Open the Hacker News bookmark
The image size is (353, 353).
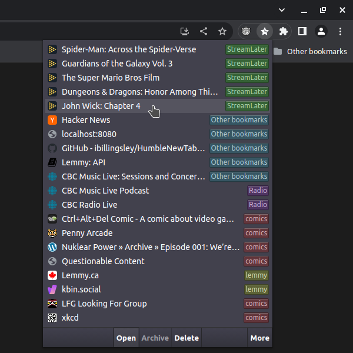pyautogui.click(x=158, y=120)
